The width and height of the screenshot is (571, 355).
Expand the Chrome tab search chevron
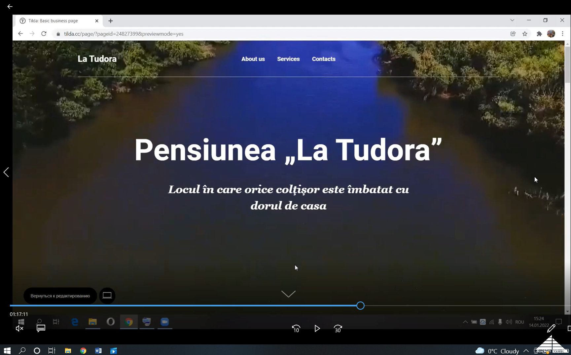(x=512, y=20)
